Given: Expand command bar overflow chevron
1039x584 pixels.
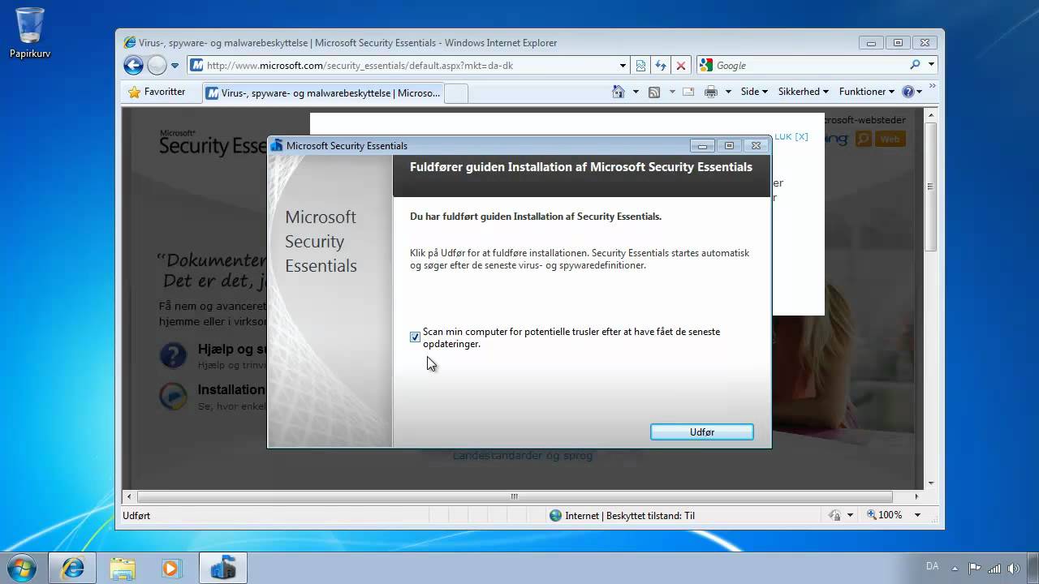Looking at the screenshot, I should (x=932, y=86).
